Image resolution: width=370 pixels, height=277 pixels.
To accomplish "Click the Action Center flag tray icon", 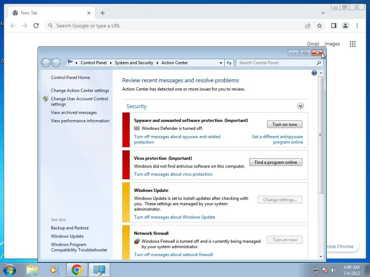I will tap(325, 270).
